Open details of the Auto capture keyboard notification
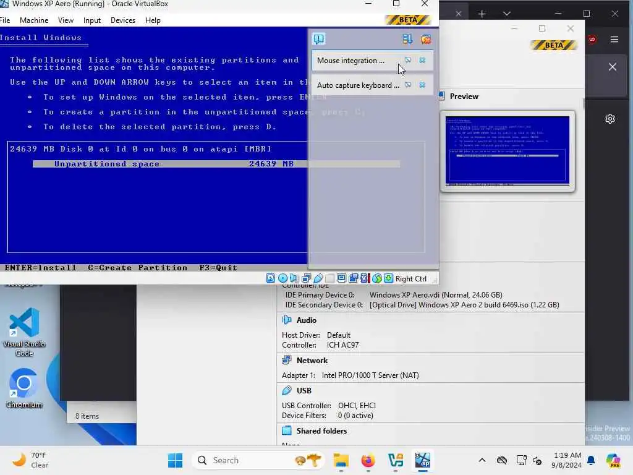Screen dimensions: 633x475 pyautogui.click(x=408, y=85)
